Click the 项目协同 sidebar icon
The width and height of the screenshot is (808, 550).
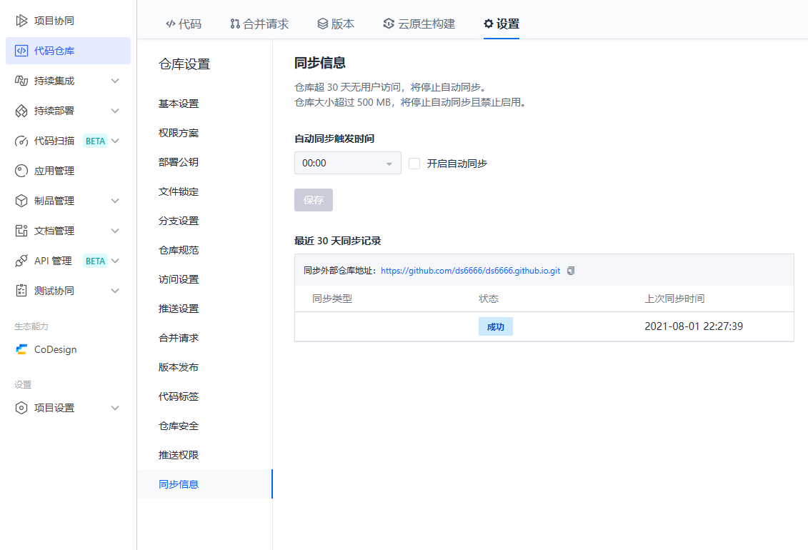tap(21, 21)
